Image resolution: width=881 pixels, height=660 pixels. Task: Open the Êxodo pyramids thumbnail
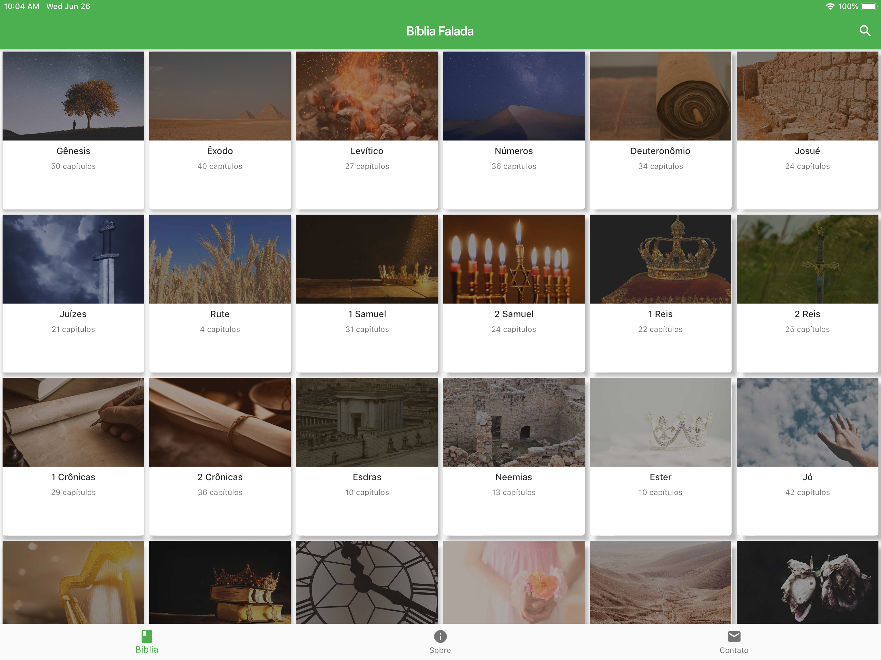point(220,96)
